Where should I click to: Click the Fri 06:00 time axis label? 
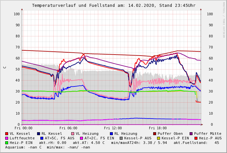pos(68,128)
